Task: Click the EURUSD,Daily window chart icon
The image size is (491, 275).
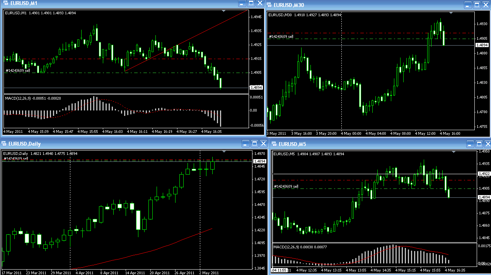Action: pos(4,144)
